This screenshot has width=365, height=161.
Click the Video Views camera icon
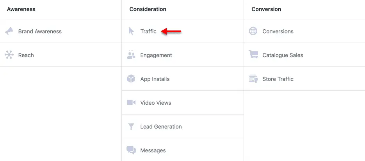tap(131, 102)
